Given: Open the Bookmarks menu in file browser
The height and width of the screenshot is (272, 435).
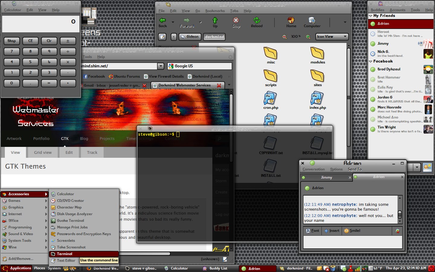Looking at the screenshot, I should click(215, 11).
